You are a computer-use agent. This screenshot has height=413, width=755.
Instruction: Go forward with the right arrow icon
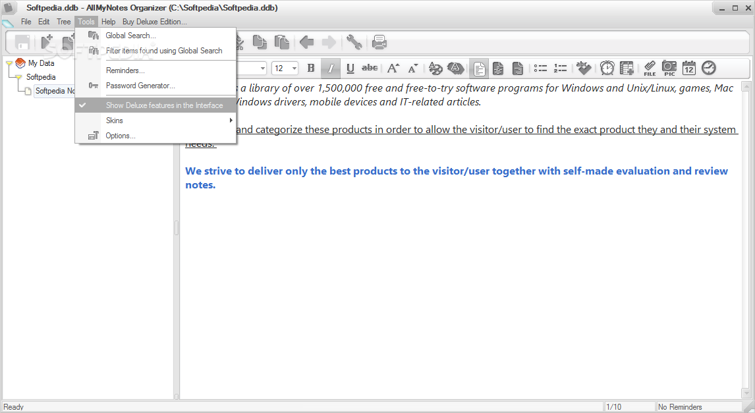point(329,42)
